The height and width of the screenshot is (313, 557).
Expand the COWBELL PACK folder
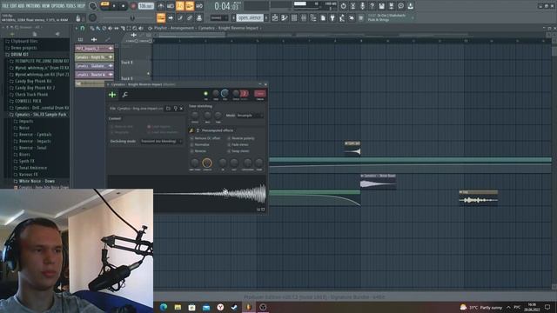[x=28, y=101]
